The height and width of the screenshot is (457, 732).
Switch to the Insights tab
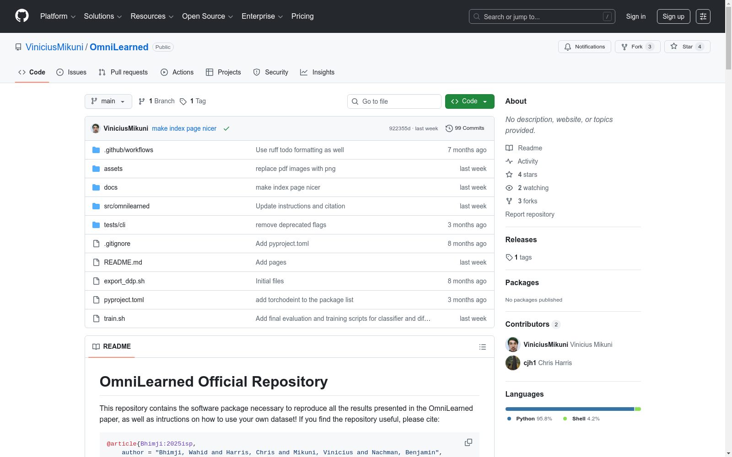[x=318, y=72]
